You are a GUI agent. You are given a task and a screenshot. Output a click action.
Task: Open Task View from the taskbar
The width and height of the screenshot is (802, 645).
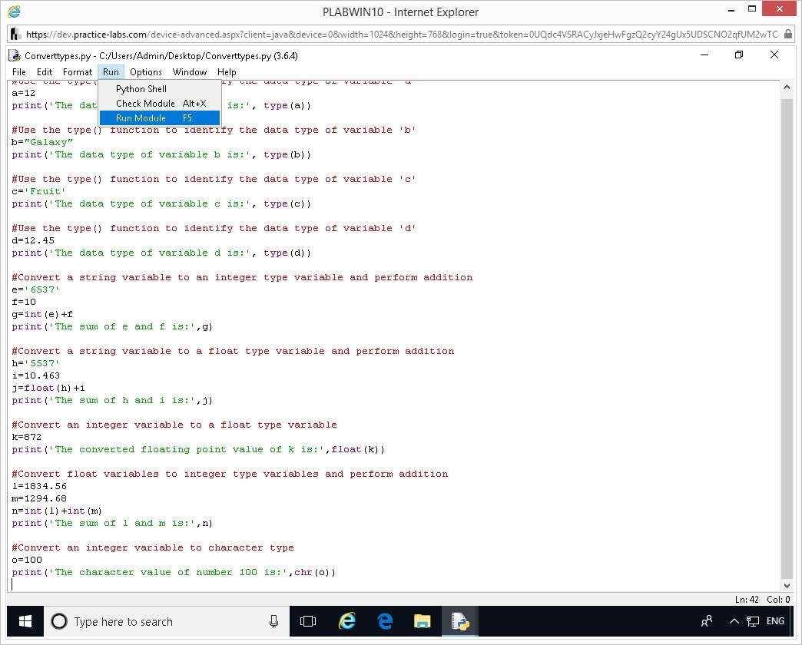coord(308,621)
